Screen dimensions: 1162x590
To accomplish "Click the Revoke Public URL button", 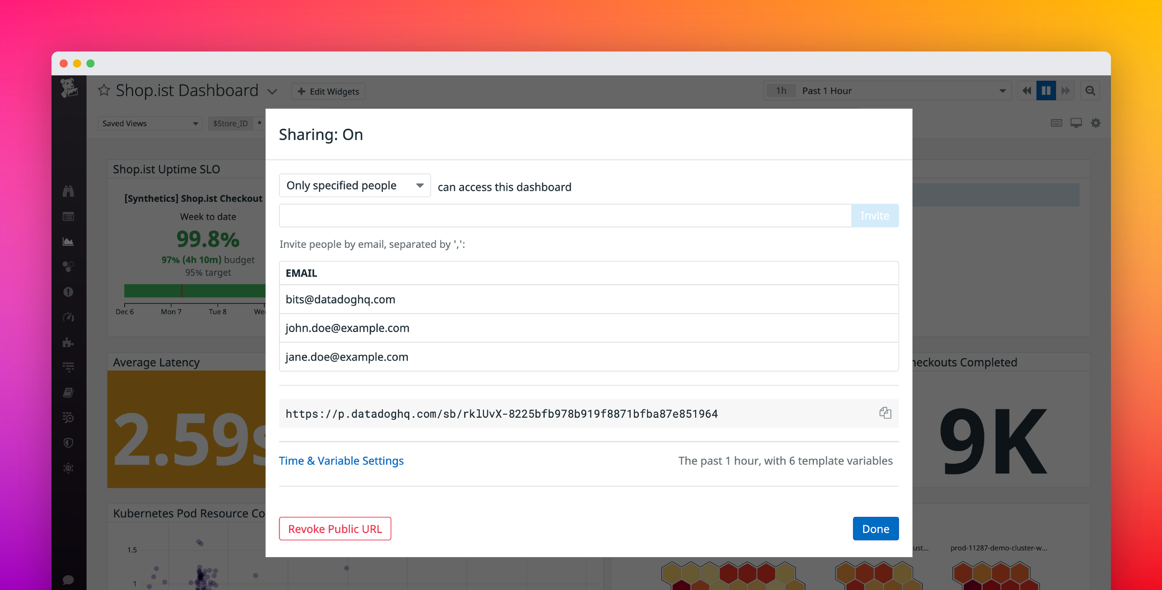I will tap(335, 528).
